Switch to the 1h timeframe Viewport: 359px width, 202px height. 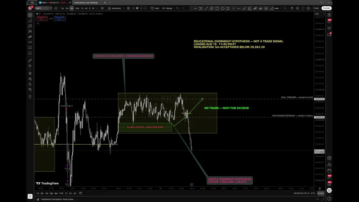(x=82, y=8)
